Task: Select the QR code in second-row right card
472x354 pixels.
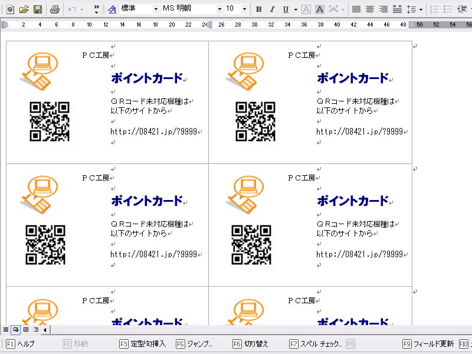Action: tap(251, 245)
